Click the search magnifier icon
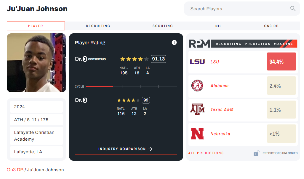 293,9
